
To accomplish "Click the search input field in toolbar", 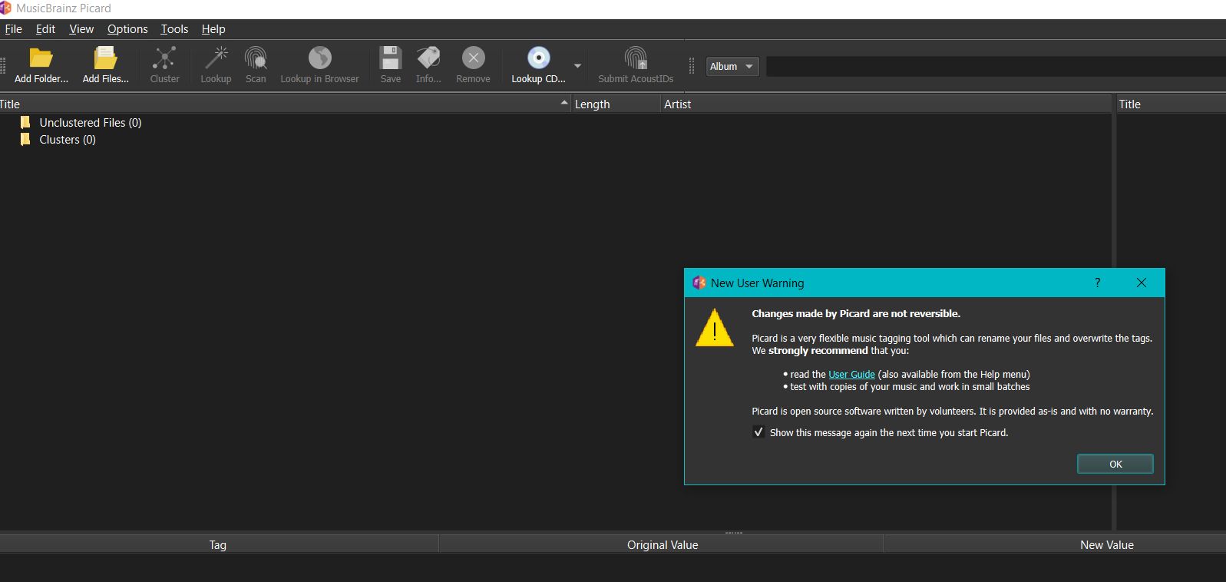I will pos(996,67).
